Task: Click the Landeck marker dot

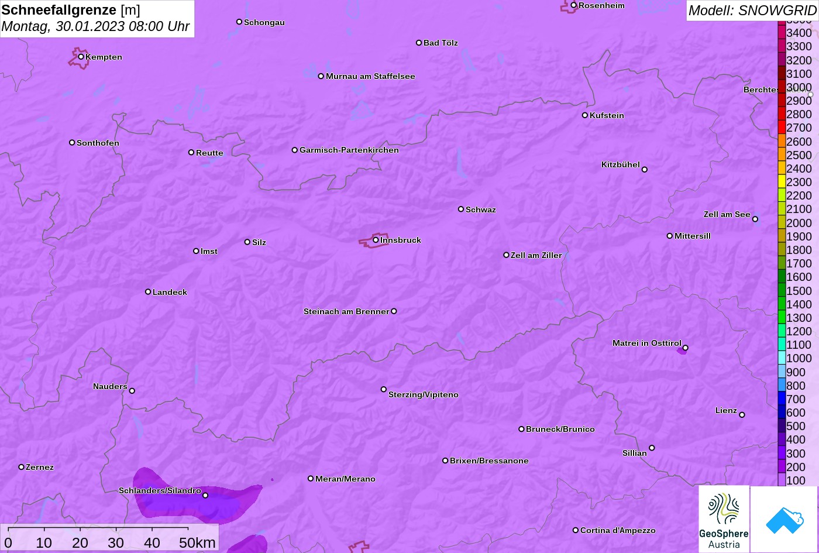Action: (x=148, y=292)
